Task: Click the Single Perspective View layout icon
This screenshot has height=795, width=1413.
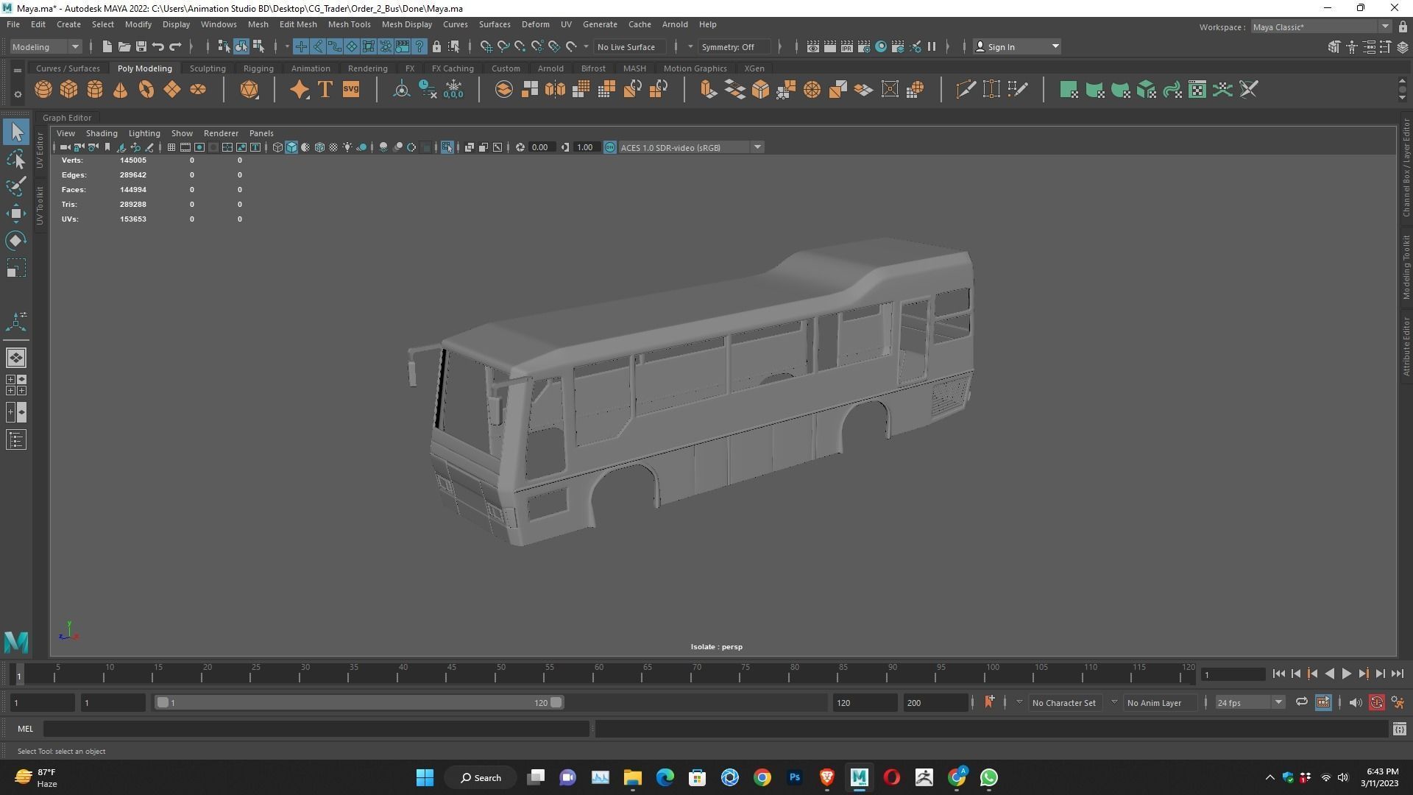Action: [x=16, y=358]
